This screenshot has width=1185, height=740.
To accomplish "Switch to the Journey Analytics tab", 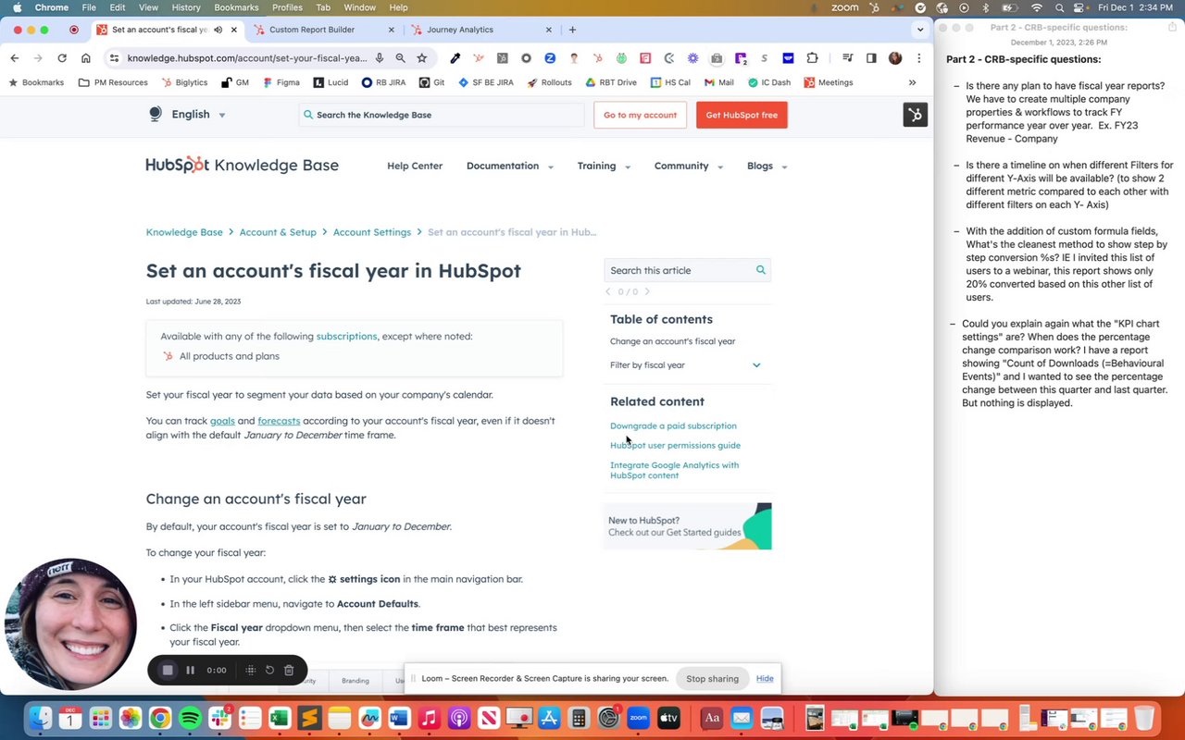I will coord(481,30).
